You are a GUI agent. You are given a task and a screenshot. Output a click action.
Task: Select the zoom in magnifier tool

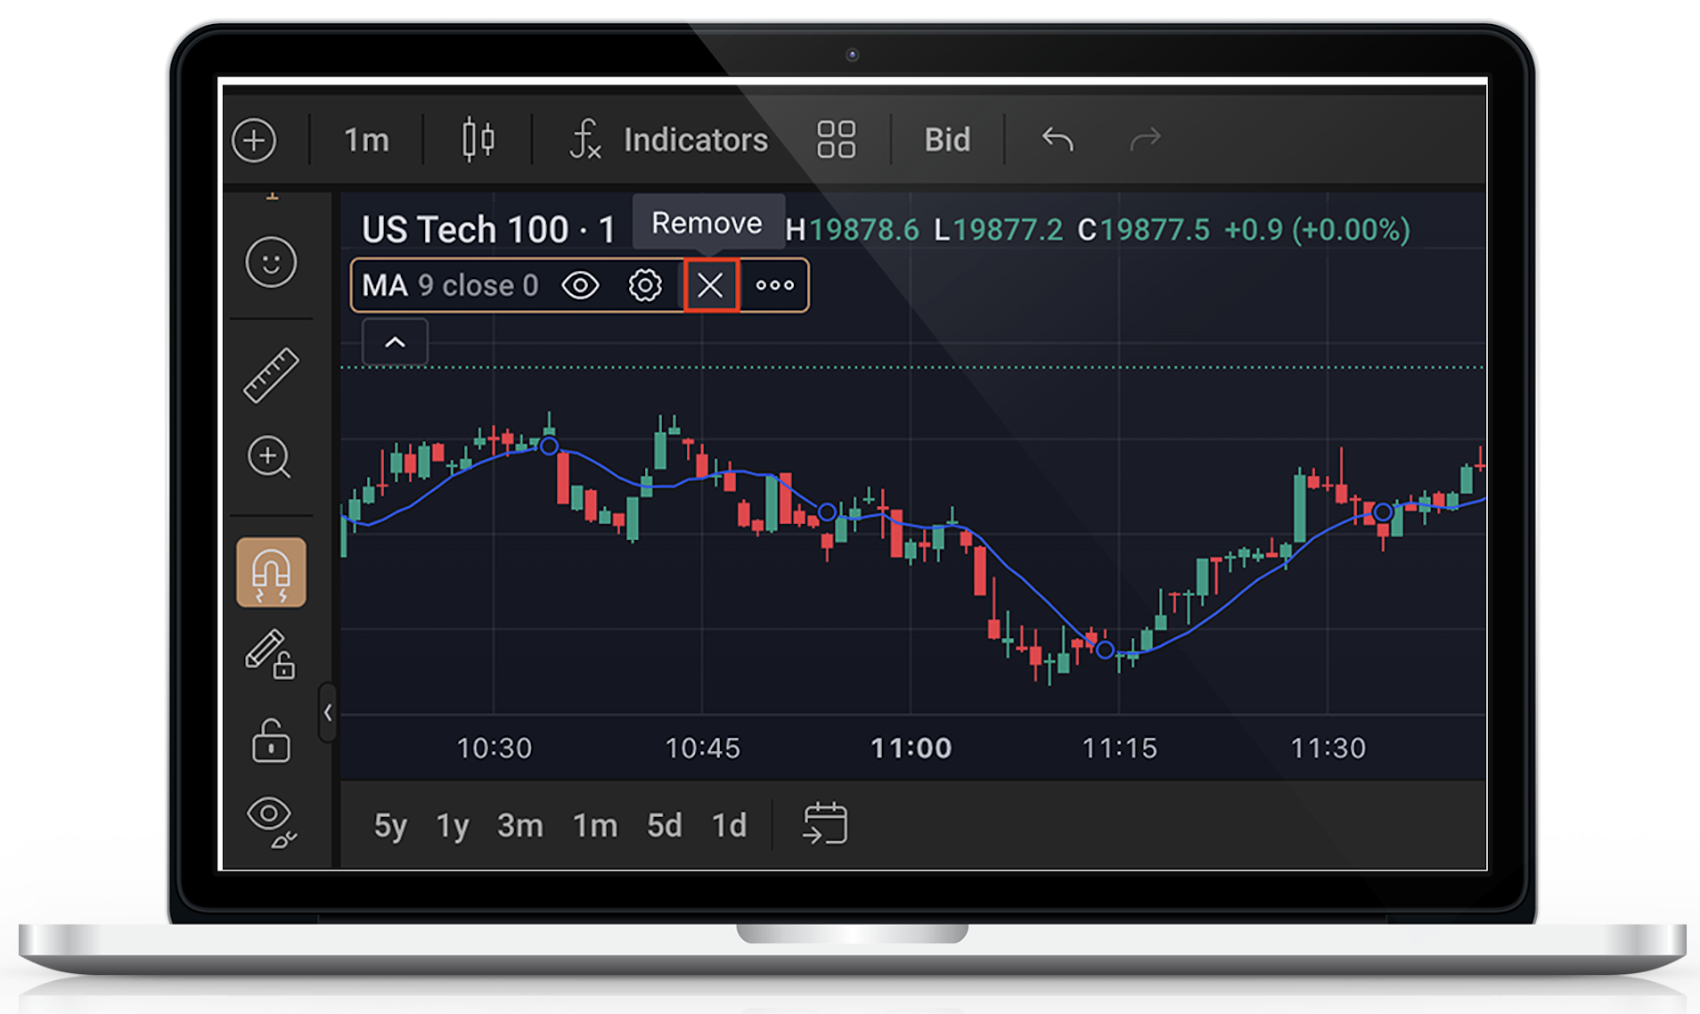coord(269,458)
